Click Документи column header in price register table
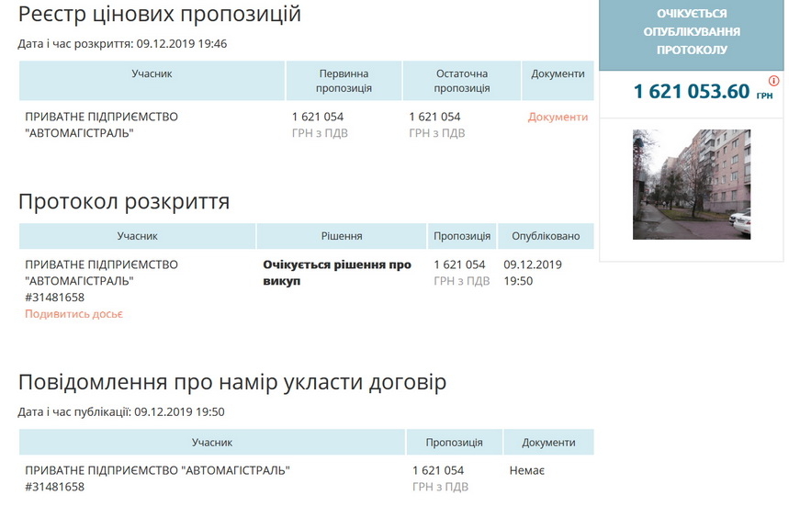 click(558, 74)
